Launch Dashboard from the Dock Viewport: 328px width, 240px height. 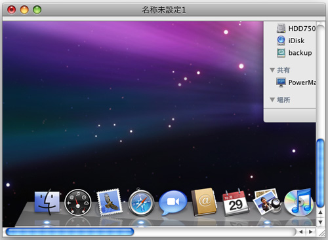pyautogui.click(x=78, y=203)
